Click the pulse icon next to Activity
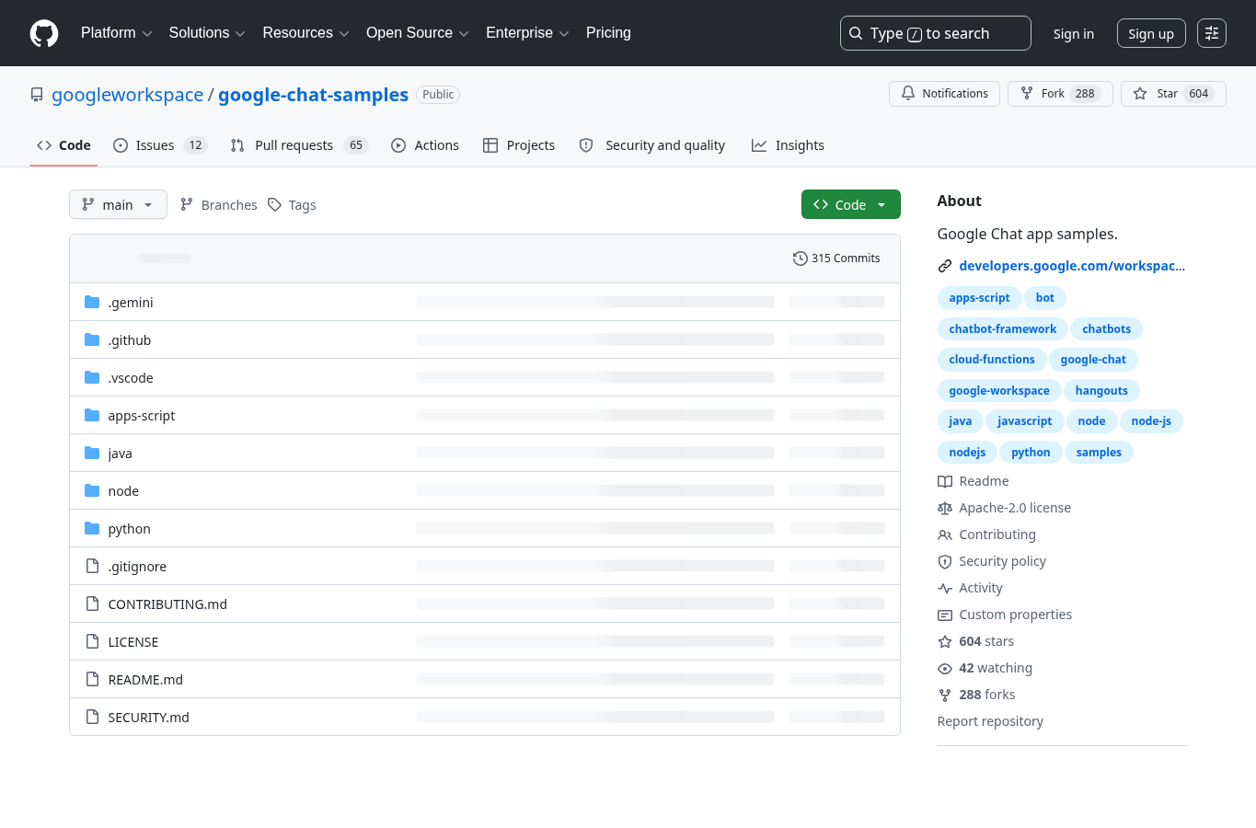 point(945,588)
